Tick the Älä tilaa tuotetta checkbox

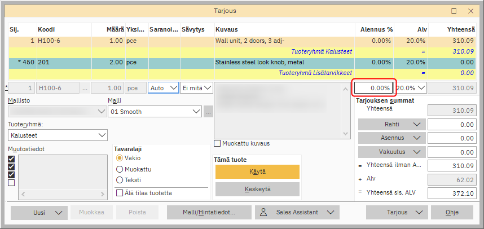(120, 193)
